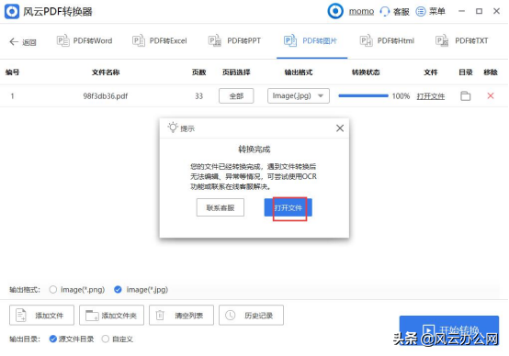Screen dimensions: 509x356
Task: Click the PDF转PPT document icon
Action: 215,41
